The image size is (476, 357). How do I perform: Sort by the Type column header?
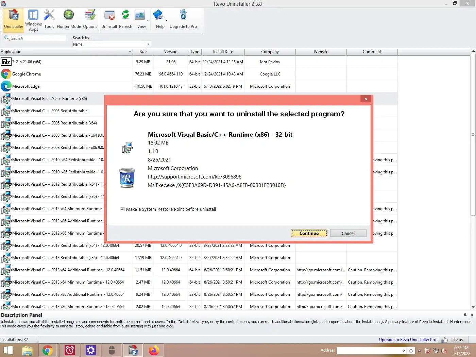click(x=194, y=52)
